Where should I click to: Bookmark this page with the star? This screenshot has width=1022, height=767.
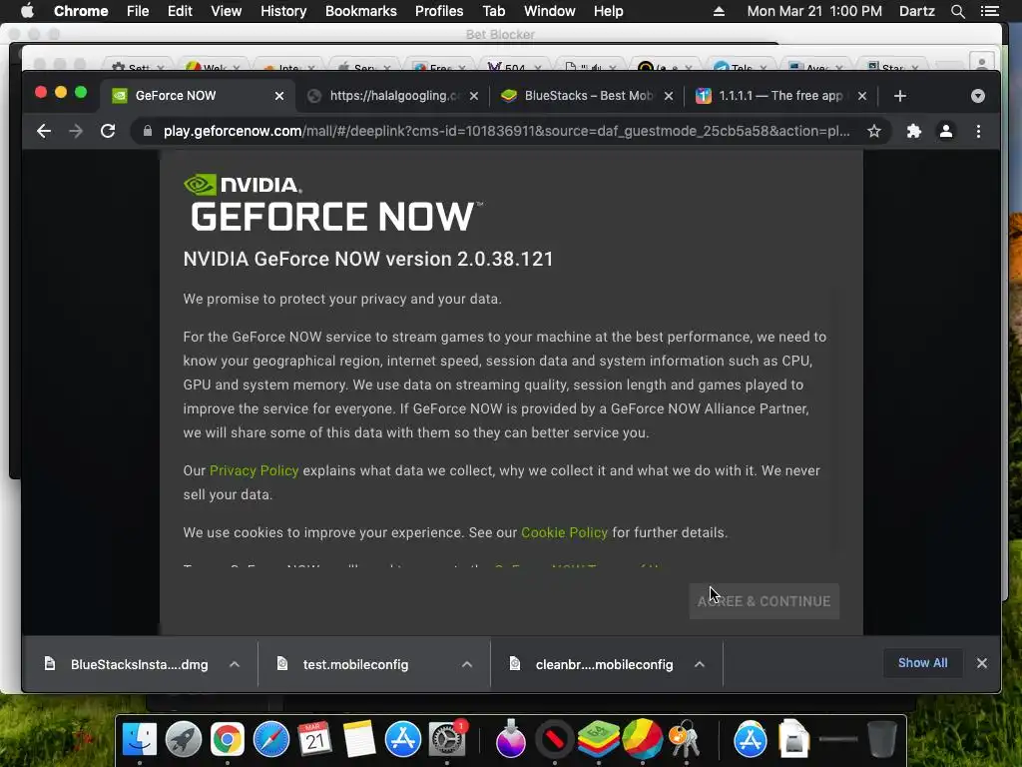click(x=874, y=131)
